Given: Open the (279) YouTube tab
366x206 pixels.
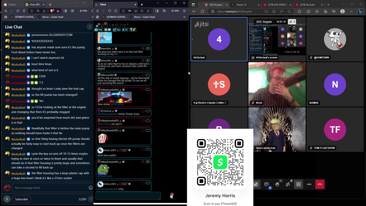Looking at the screenshot, I should (308, 5).
